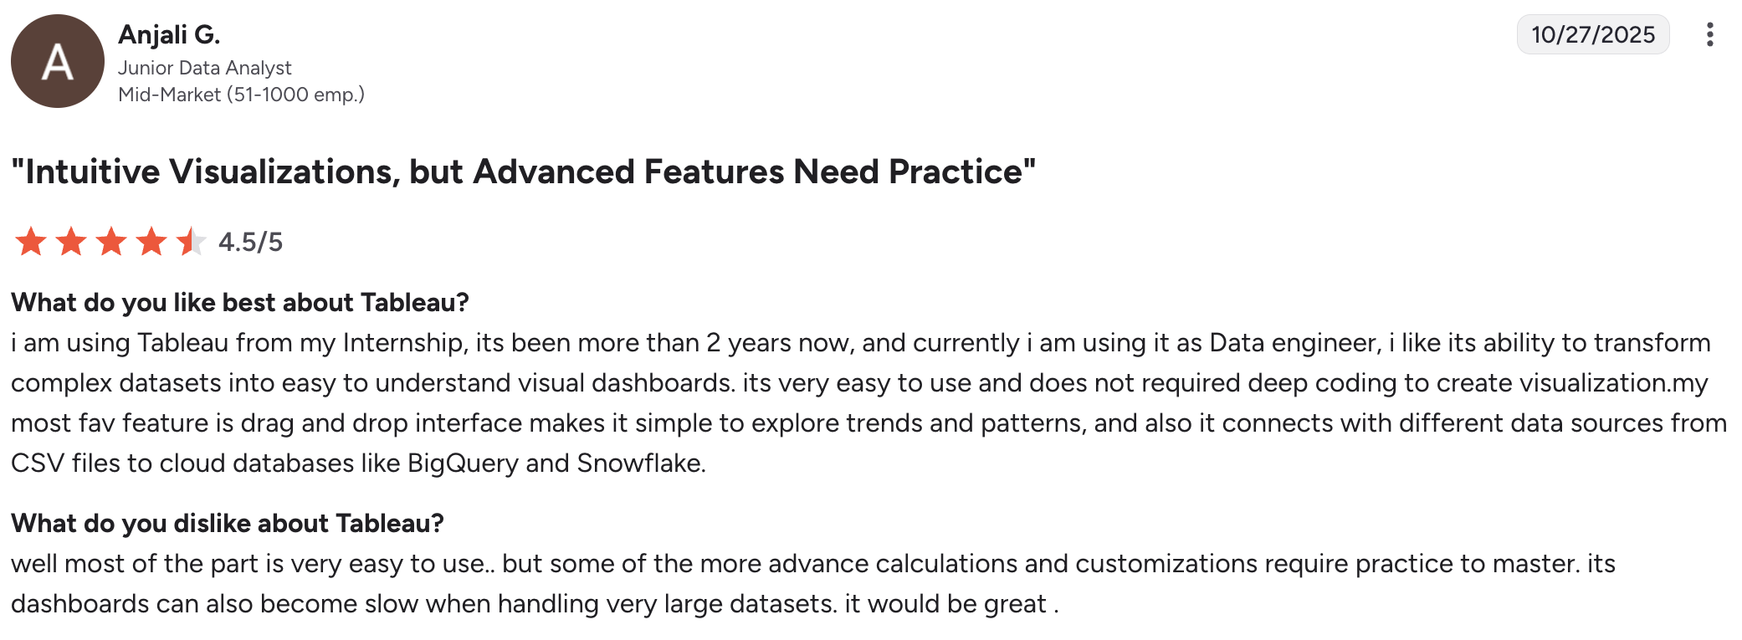Click the first rating star
1742x640 pixels.
(31, 242)
